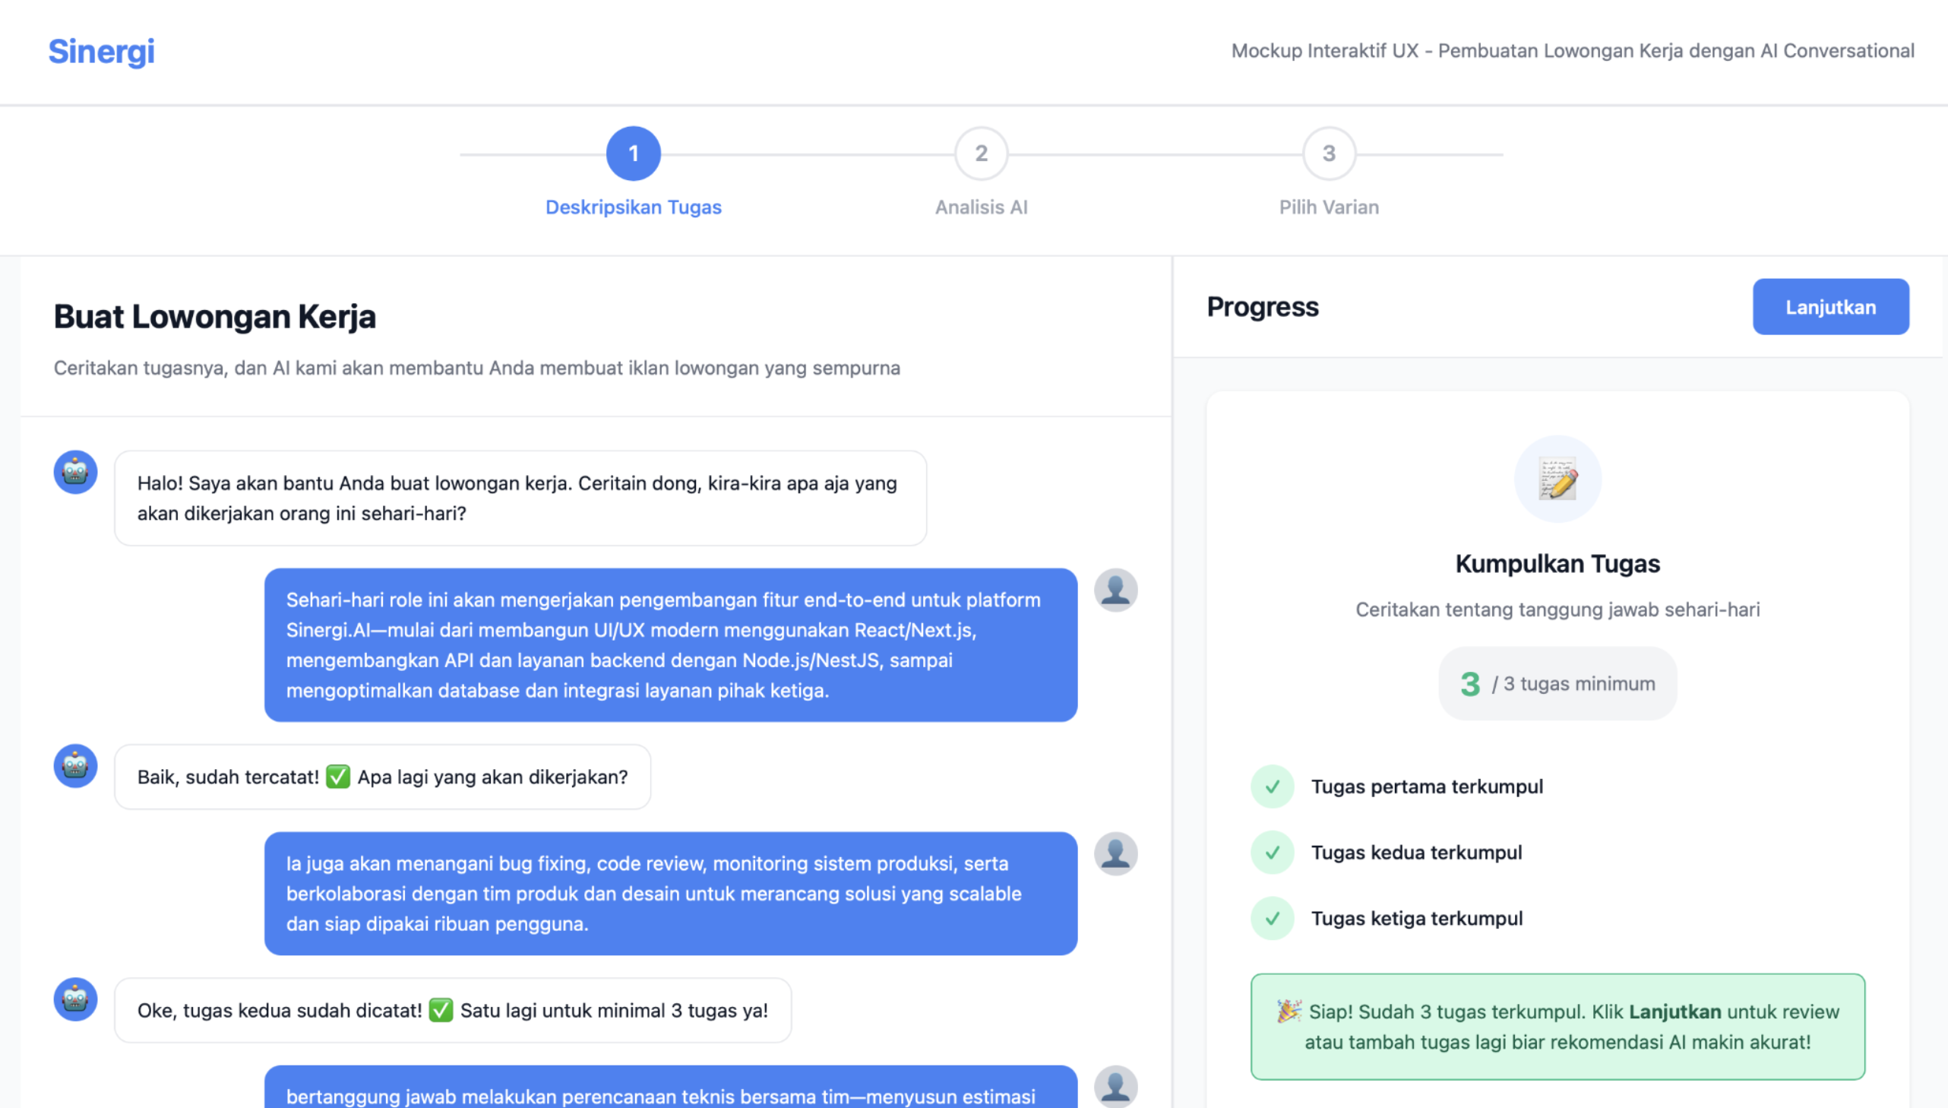Select step 3 Pilih Varian
This screenshot has height=1108, width=1948.
coord(1328,154)
